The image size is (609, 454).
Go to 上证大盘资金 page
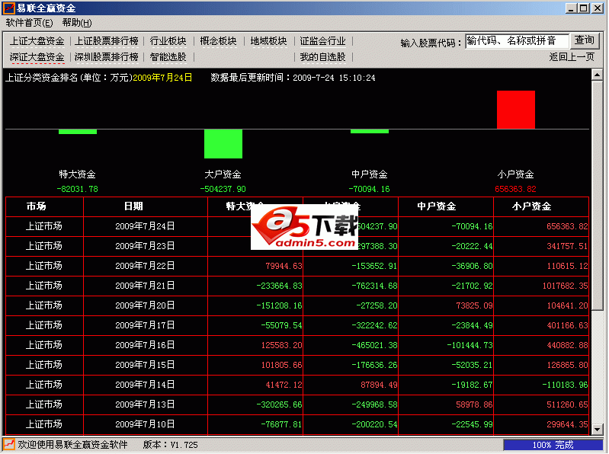(x=37, y=41)
